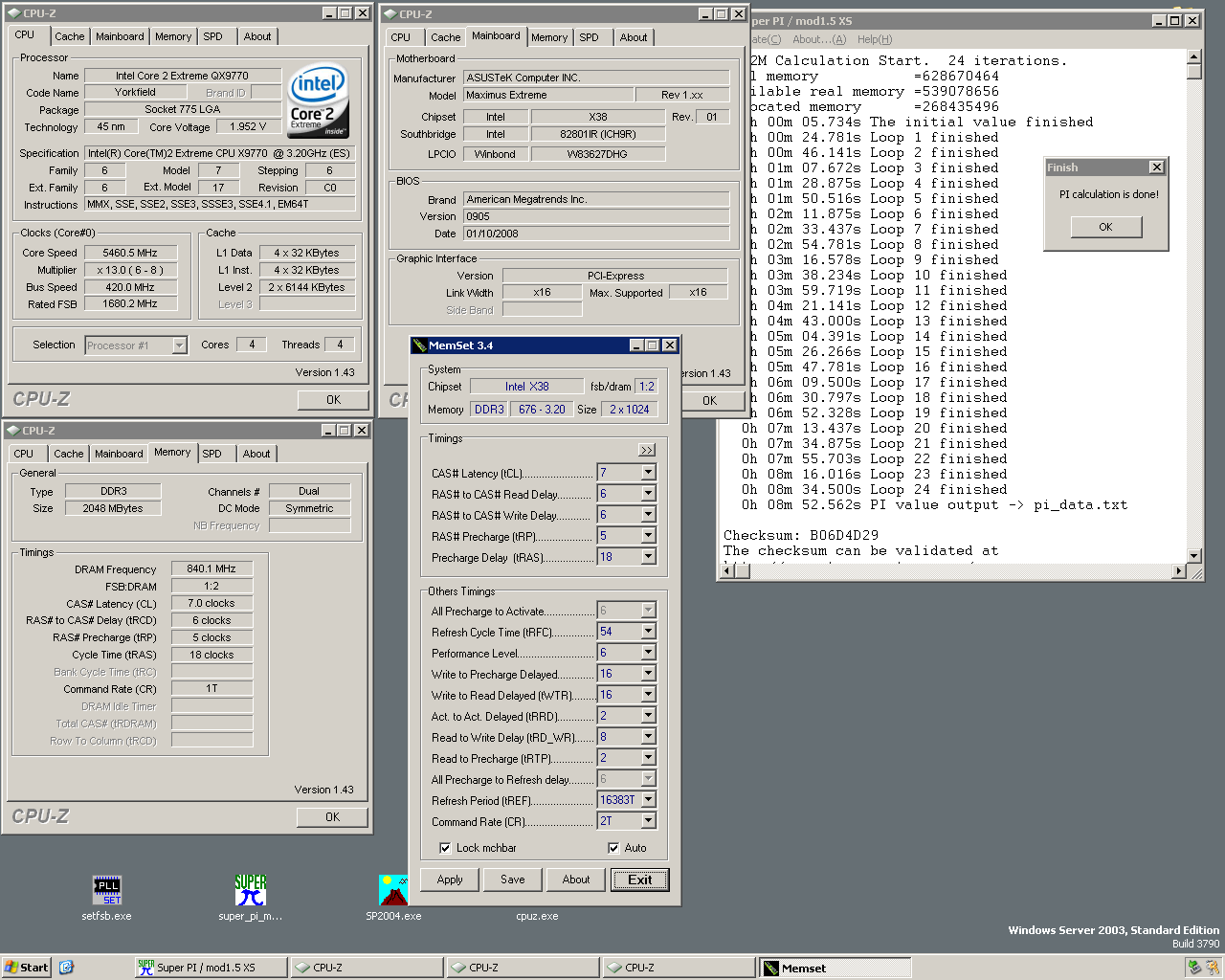Viewport: 1225px width, 980px height.
Task: Click Save in MemSet
Action: coord(513,880)
